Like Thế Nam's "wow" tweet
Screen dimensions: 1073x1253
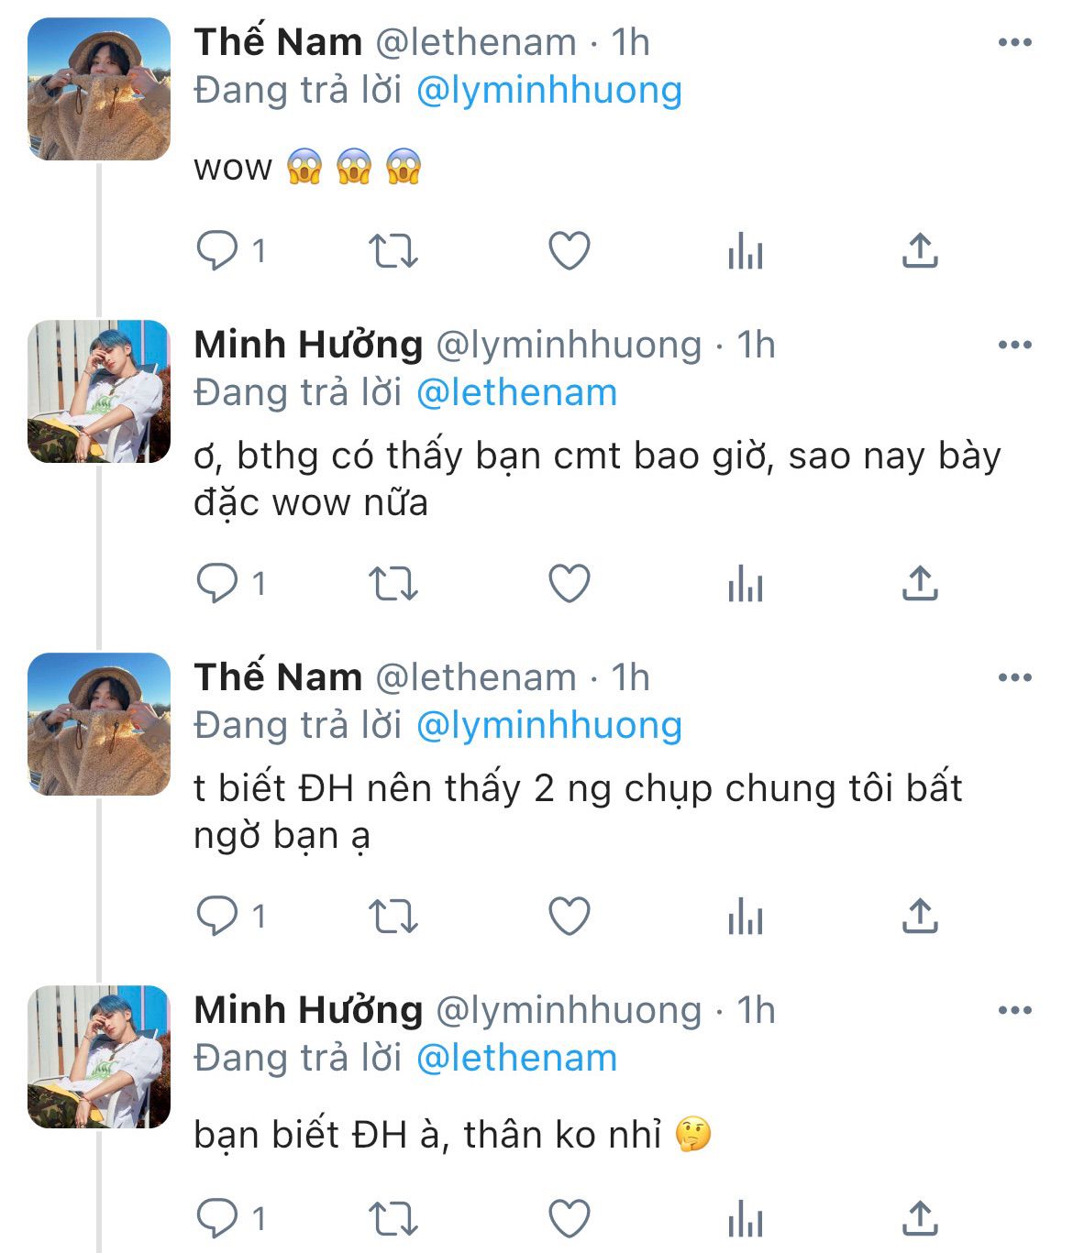569,250
